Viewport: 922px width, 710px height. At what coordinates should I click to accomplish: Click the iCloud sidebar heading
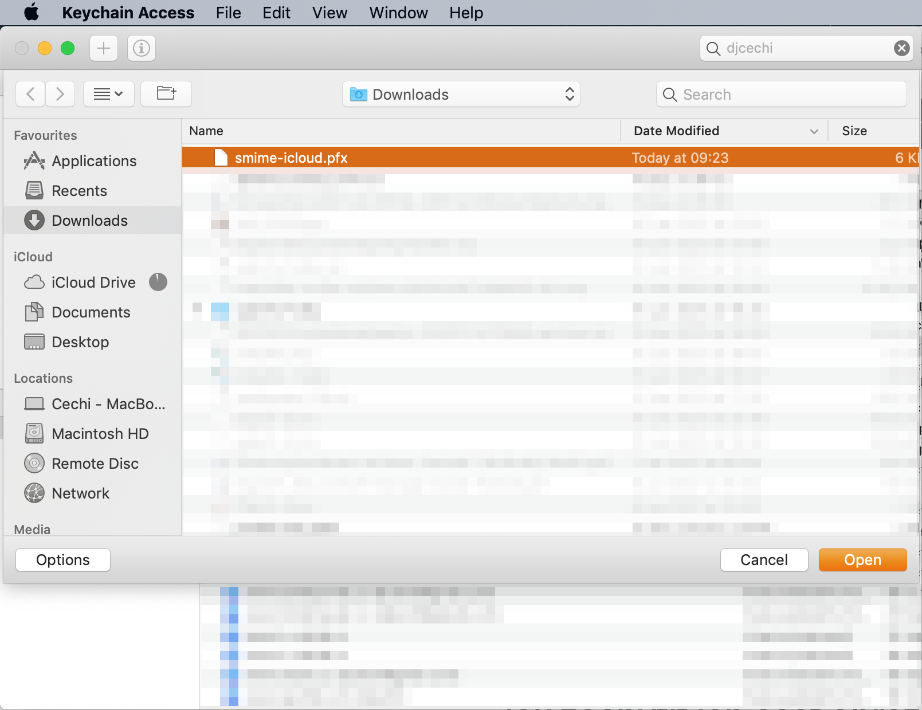pos(33,257)
